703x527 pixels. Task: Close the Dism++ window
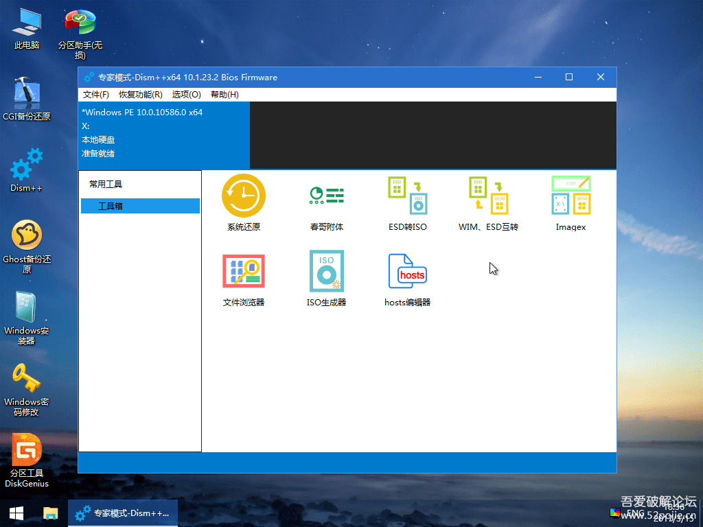click(x=601, y=78)
